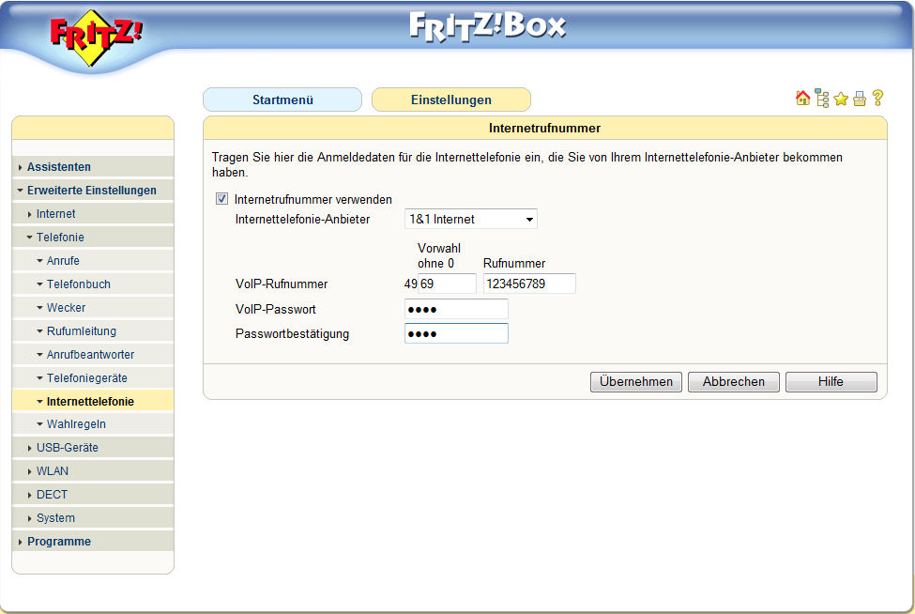Expand USB-Geräte menu entry
Viewport: 915px width, 614px height.
coord(93,448)
